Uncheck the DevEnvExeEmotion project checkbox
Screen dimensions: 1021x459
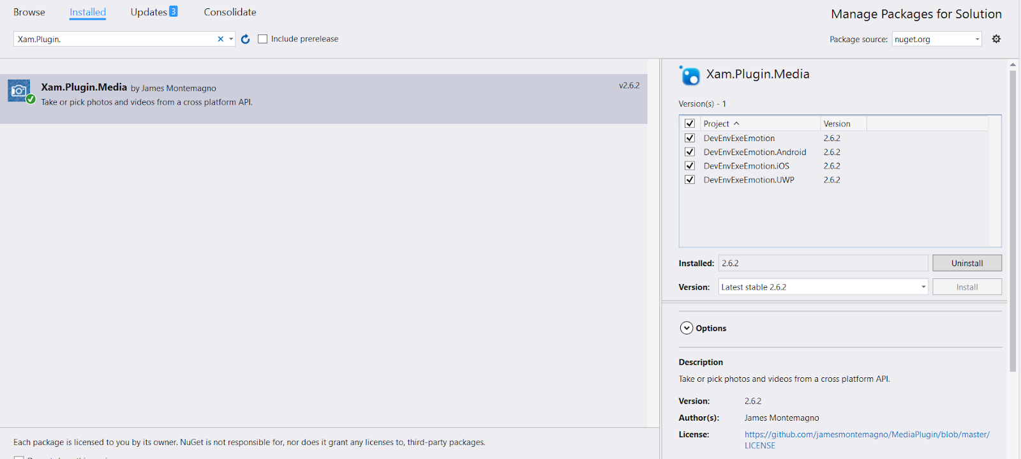[x=690, y=138]
